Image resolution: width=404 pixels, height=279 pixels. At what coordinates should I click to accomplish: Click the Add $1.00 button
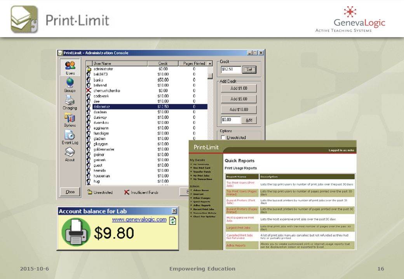coord(239,88)
